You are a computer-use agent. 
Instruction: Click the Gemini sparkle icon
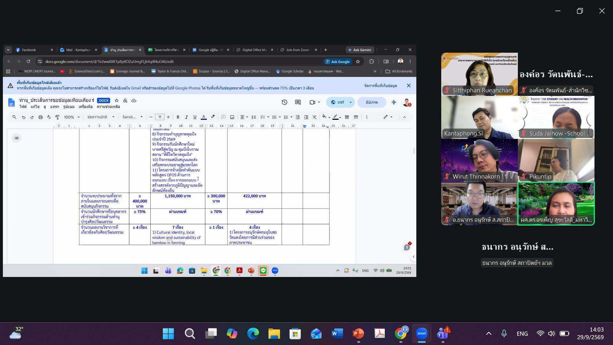(x=394, y=102)
